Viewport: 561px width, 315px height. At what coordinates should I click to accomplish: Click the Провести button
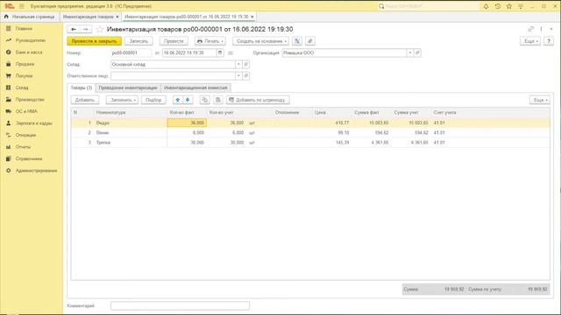pos(174,41)
